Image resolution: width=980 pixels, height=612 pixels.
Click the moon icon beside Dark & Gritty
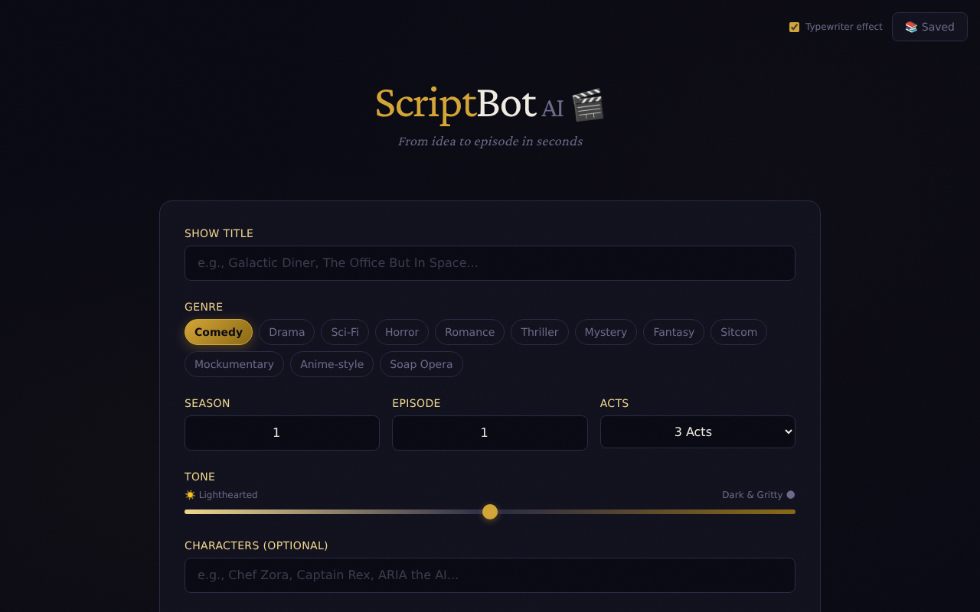click(x=790, y=494)
